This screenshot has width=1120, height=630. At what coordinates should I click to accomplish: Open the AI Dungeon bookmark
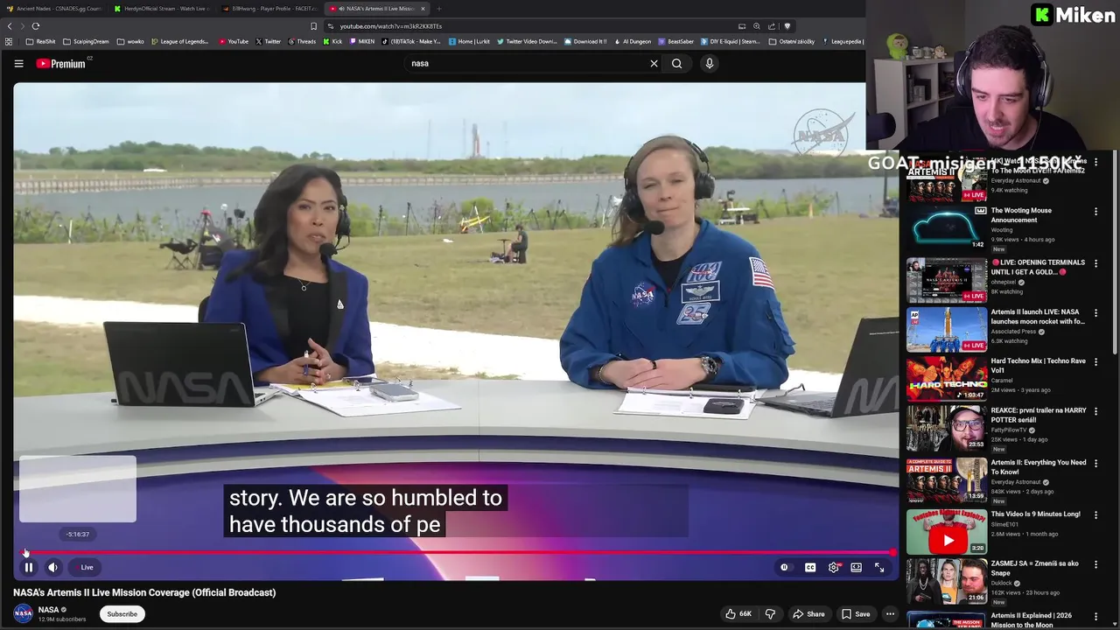coord(633,41)
